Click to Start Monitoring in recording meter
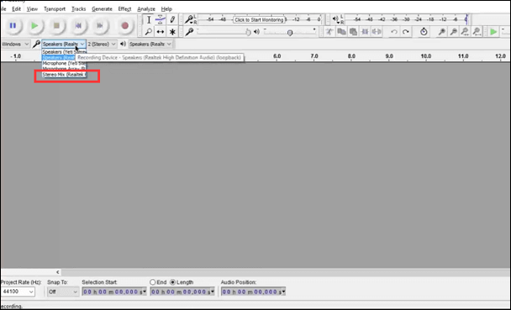 (x=259, y=20)
